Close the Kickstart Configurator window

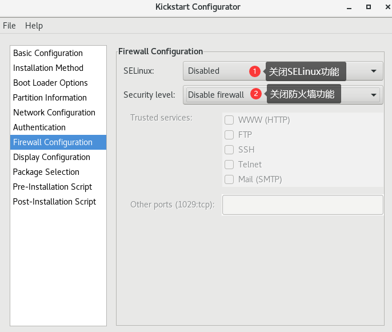click(x=388, y=7)
